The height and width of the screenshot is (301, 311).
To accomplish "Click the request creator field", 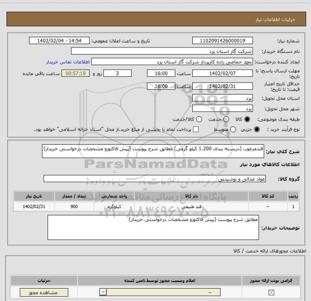I will pyautogui.click(x=172, y=62).
